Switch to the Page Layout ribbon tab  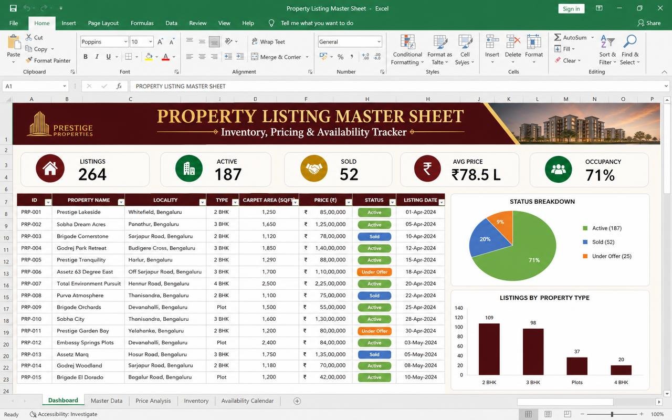103,23
